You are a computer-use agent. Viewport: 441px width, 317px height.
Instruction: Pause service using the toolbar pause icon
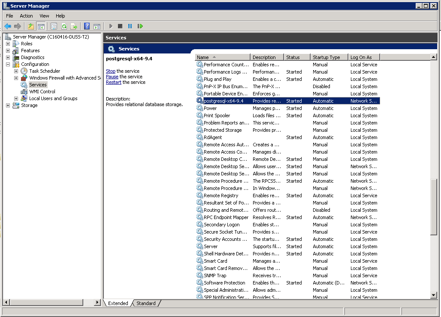click(130, 26)
